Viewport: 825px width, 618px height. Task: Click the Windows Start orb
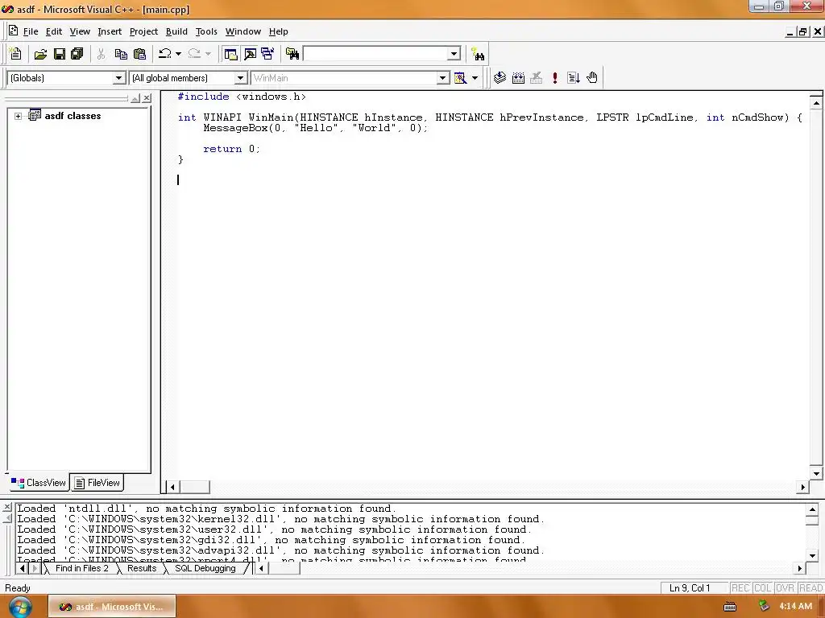tap(20, 607)
